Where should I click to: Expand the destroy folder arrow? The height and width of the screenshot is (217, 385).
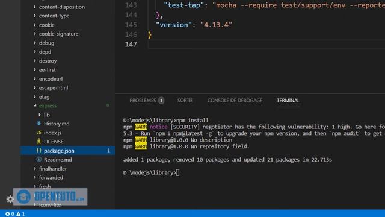click(35, 61)
